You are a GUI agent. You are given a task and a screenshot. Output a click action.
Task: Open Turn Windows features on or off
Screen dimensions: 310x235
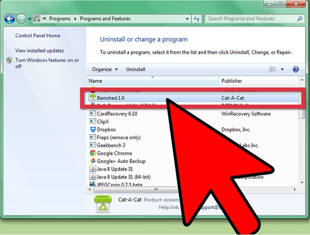(47, 63)
